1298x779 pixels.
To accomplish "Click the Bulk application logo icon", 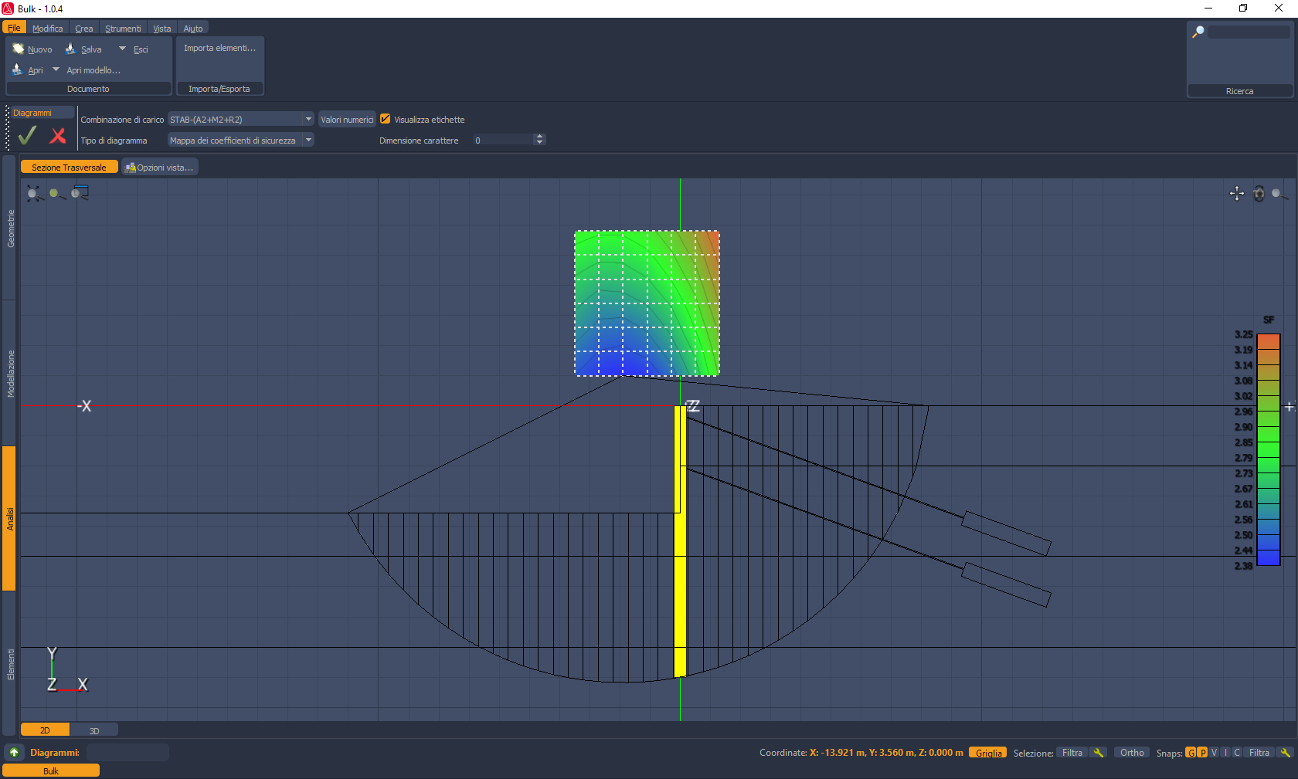I will click(8, 8).
